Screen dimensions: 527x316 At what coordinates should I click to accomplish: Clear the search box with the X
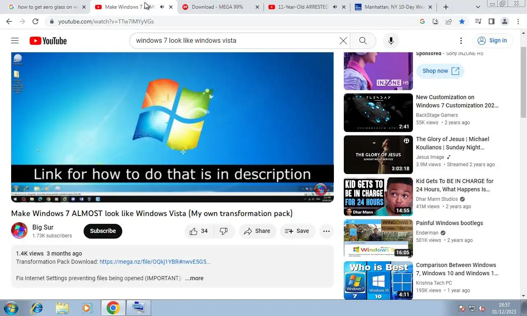(343, 40)
